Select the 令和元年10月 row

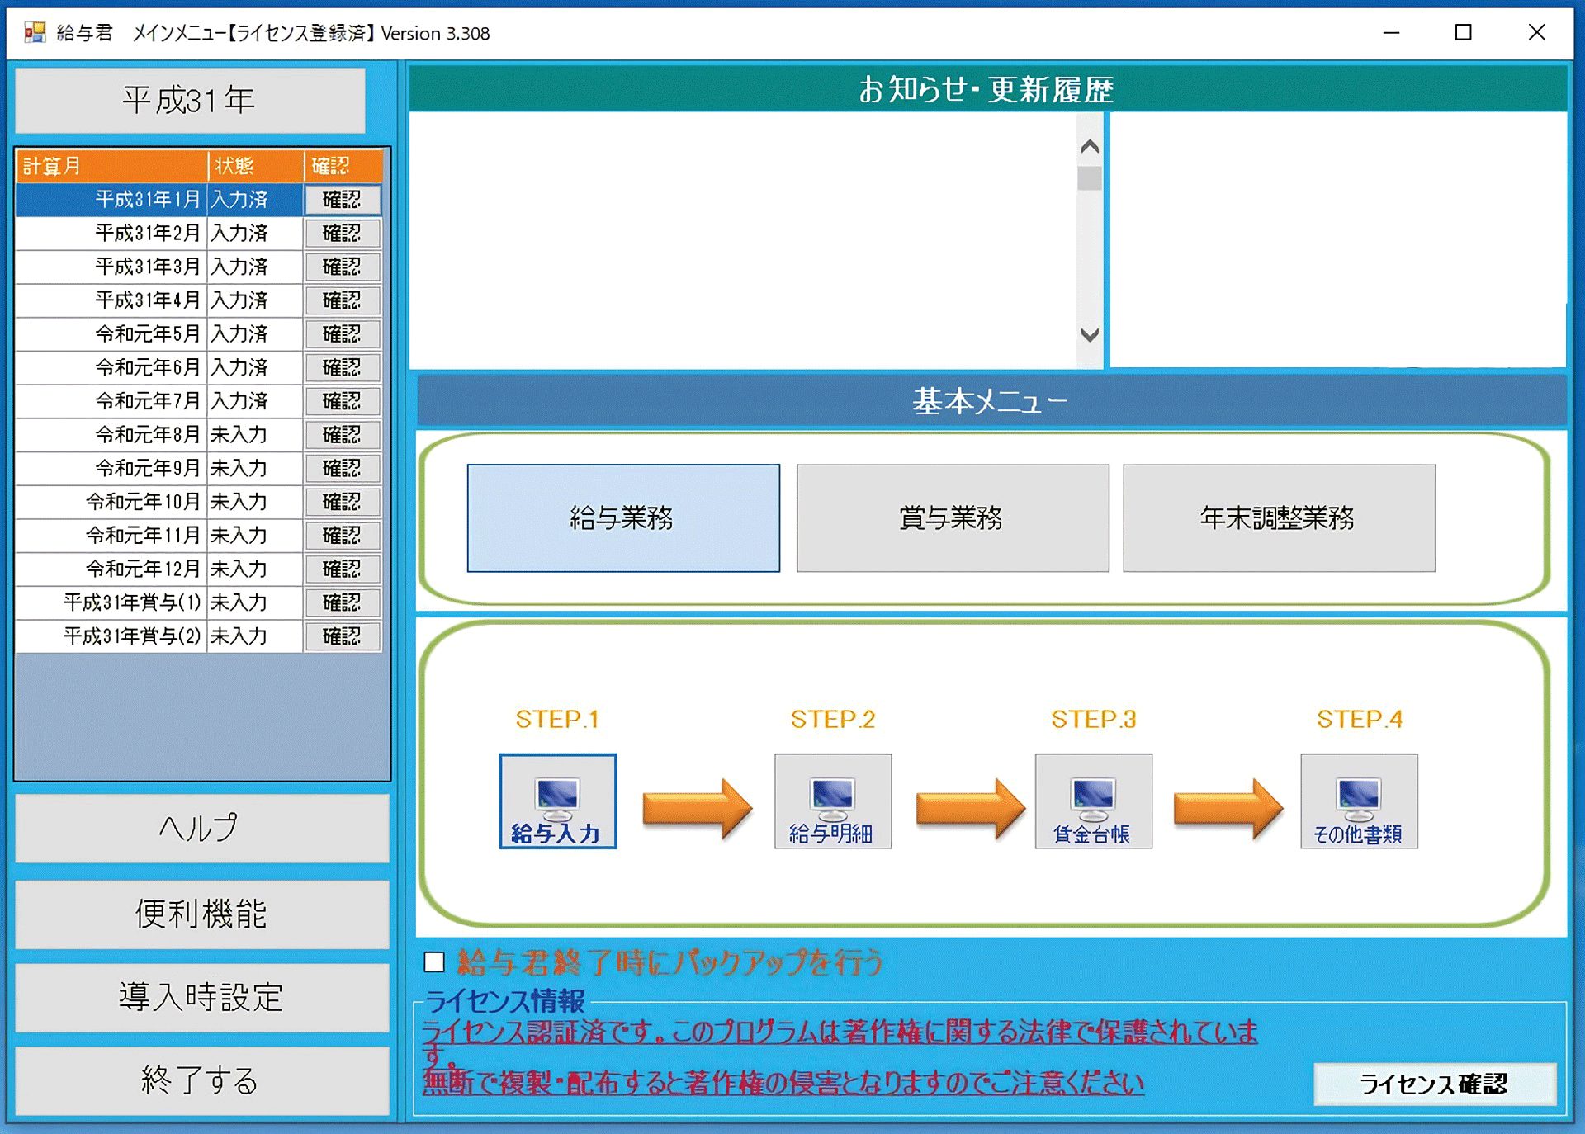coord(199,501)
